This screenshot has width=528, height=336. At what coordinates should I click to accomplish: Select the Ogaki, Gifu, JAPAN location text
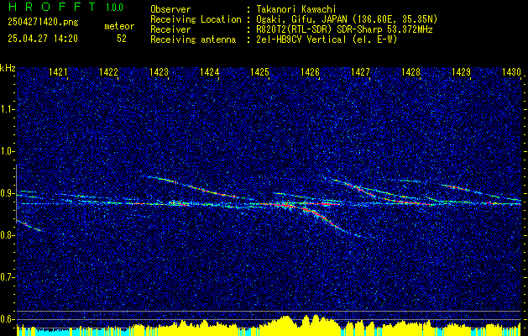pyautogui.click(x=347, y=19)
